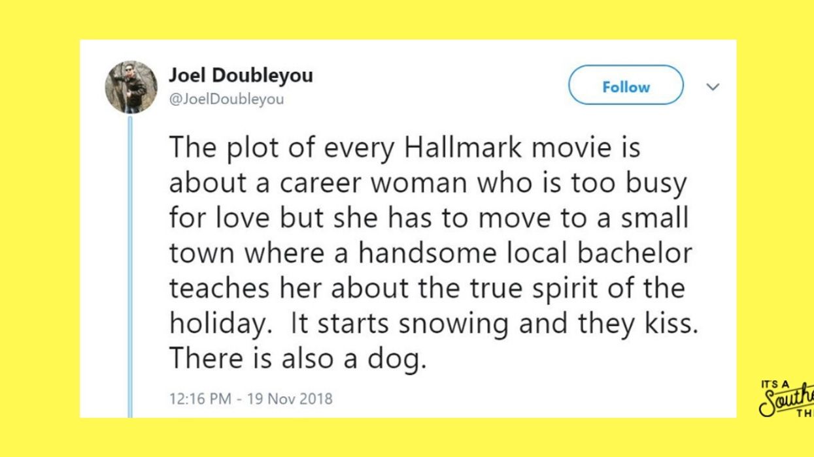Image resolution: width=814 pixels, height=457 pixels.
Task: Open the 12:16 PM - 19 Nov 2018 timestamp
Action: [251, 398]
